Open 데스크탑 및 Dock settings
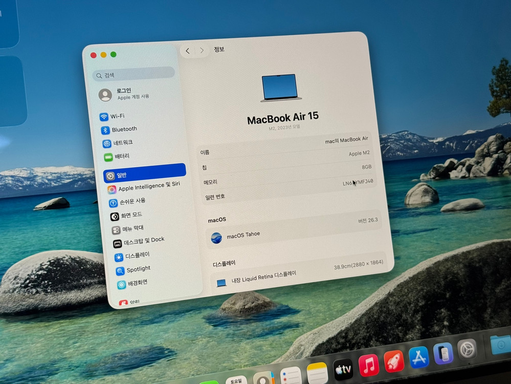The width and height of the screenshot is (511, 384). coord(143,241)
